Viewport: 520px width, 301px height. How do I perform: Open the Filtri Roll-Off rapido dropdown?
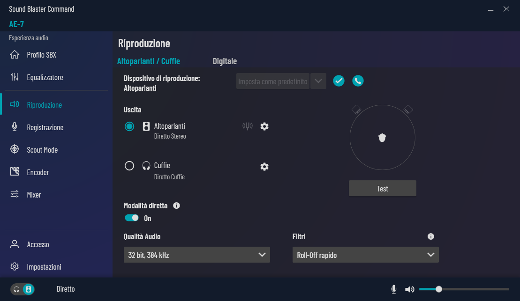[x=365, y=255]
